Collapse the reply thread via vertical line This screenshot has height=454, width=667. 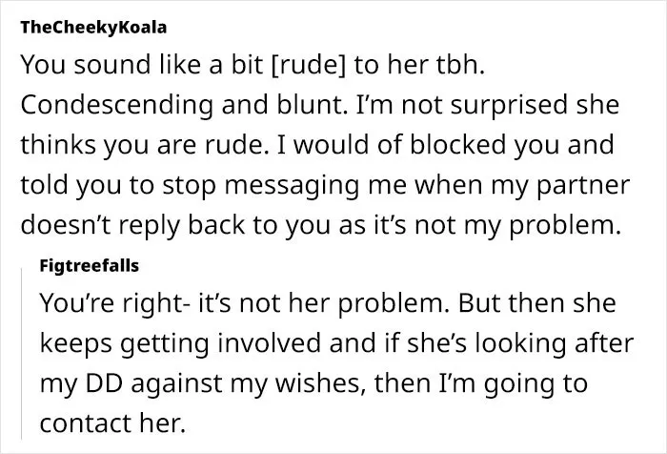[x=22, y=354]
